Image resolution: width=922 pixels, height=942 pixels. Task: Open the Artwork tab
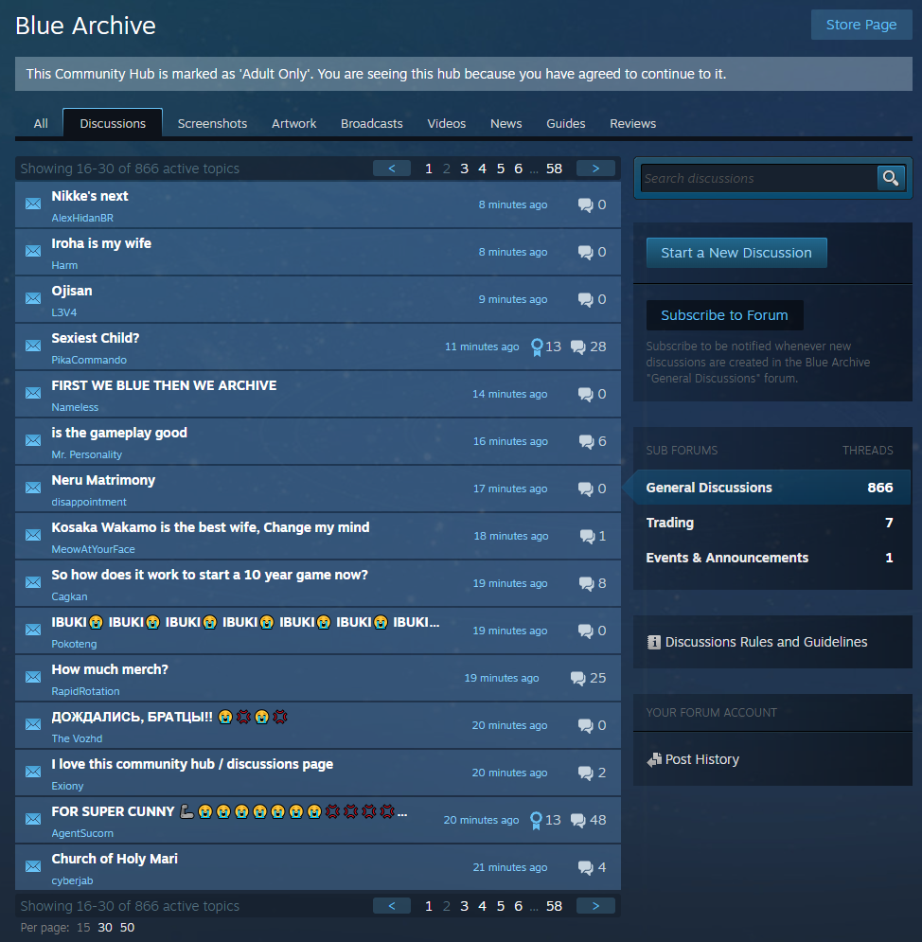coord(293,124)
